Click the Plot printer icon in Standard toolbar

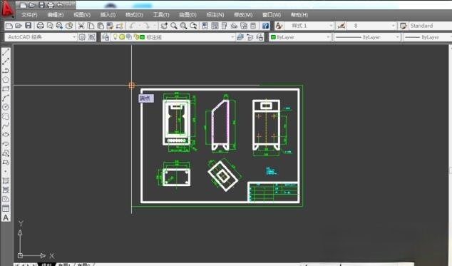click(41, 26)
